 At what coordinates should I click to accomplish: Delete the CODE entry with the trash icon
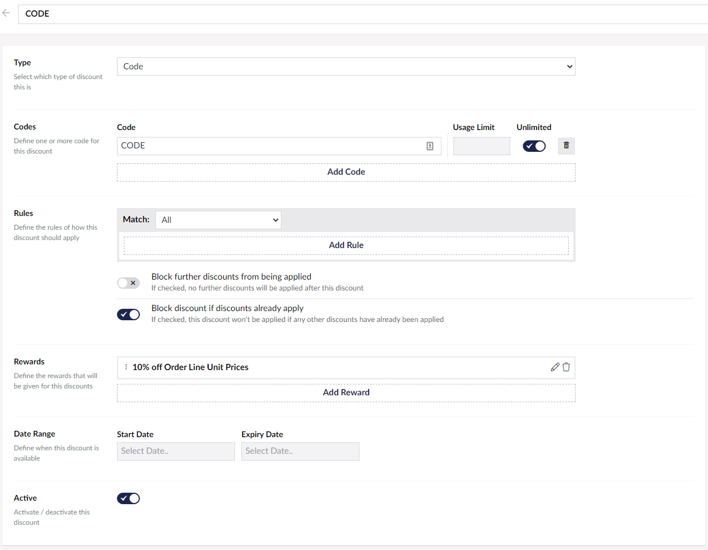(566, 146)
